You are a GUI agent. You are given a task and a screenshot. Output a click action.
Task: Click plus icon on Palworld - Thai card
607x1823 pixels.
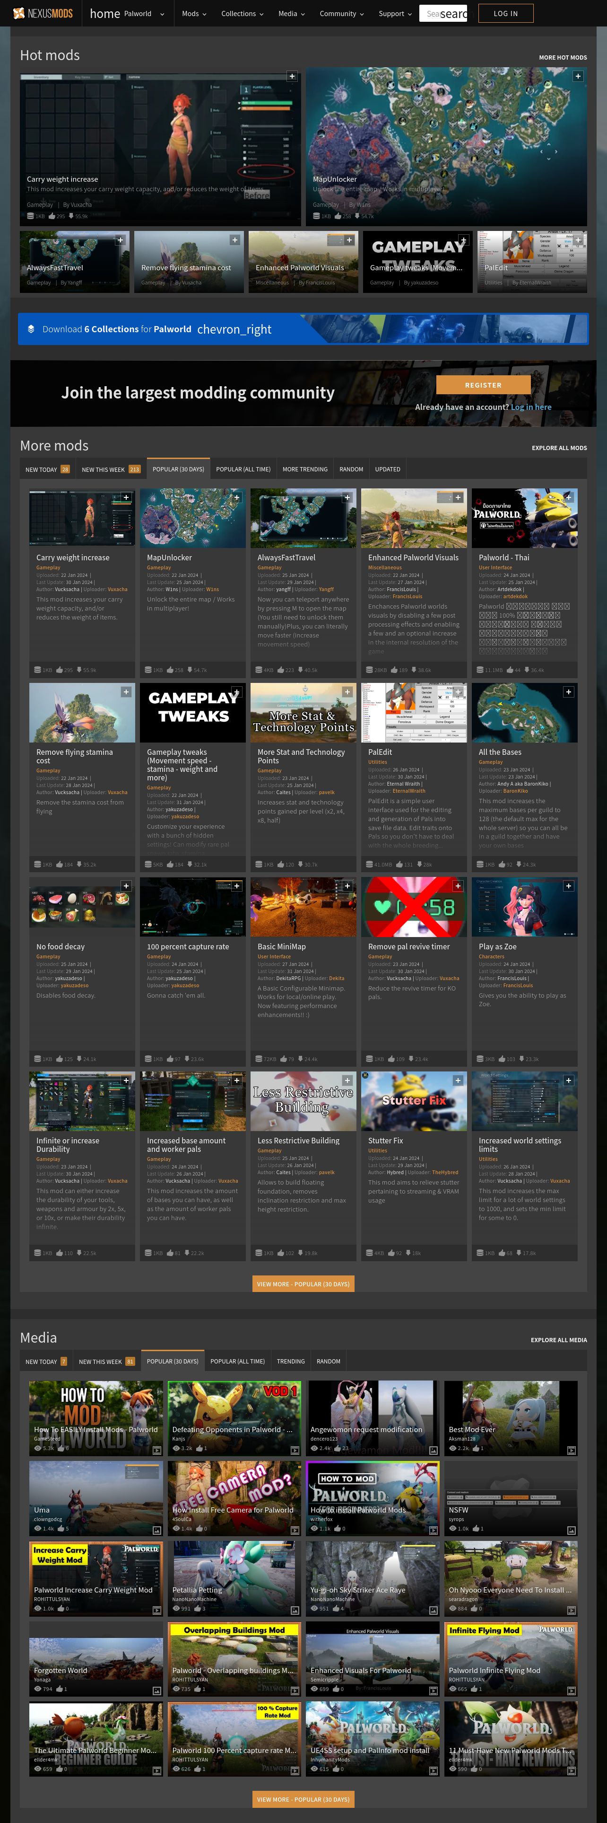click(568, 497)
